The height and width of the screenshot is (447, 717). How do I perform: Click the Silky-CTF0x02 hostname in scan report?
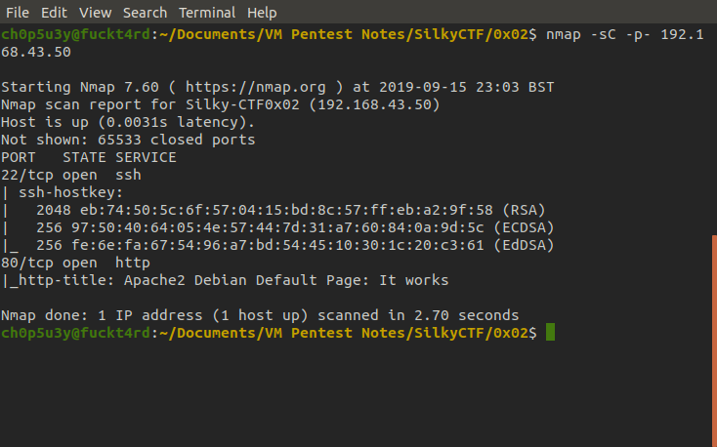tap(242, 104)
